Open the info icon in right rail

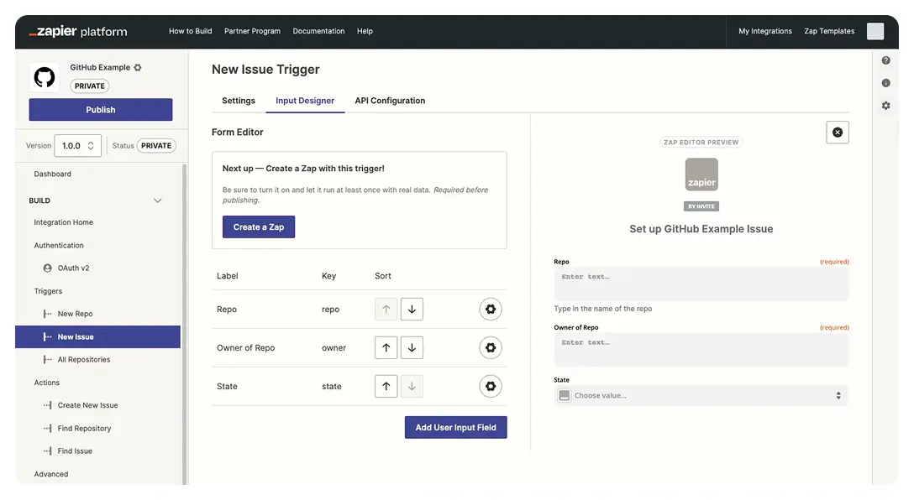coord(885,83)
